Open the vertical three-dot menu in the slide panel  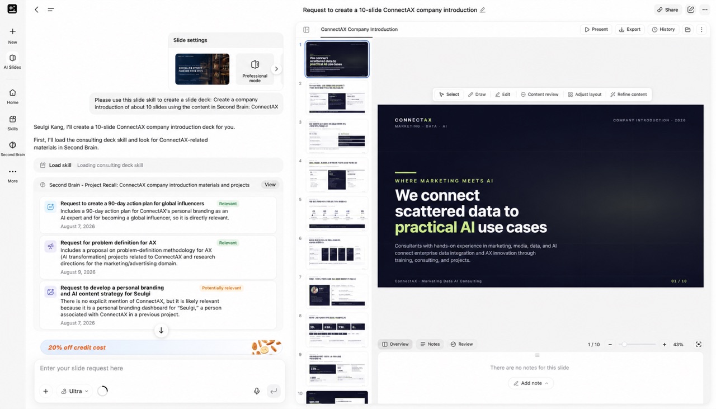[701, 30]
